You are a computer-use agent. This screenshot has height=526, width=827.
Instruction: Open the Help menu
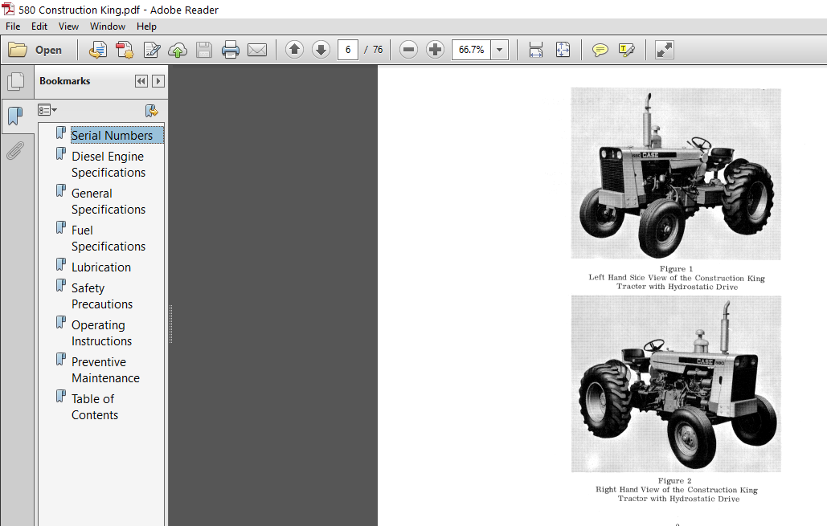coord(146,27)
